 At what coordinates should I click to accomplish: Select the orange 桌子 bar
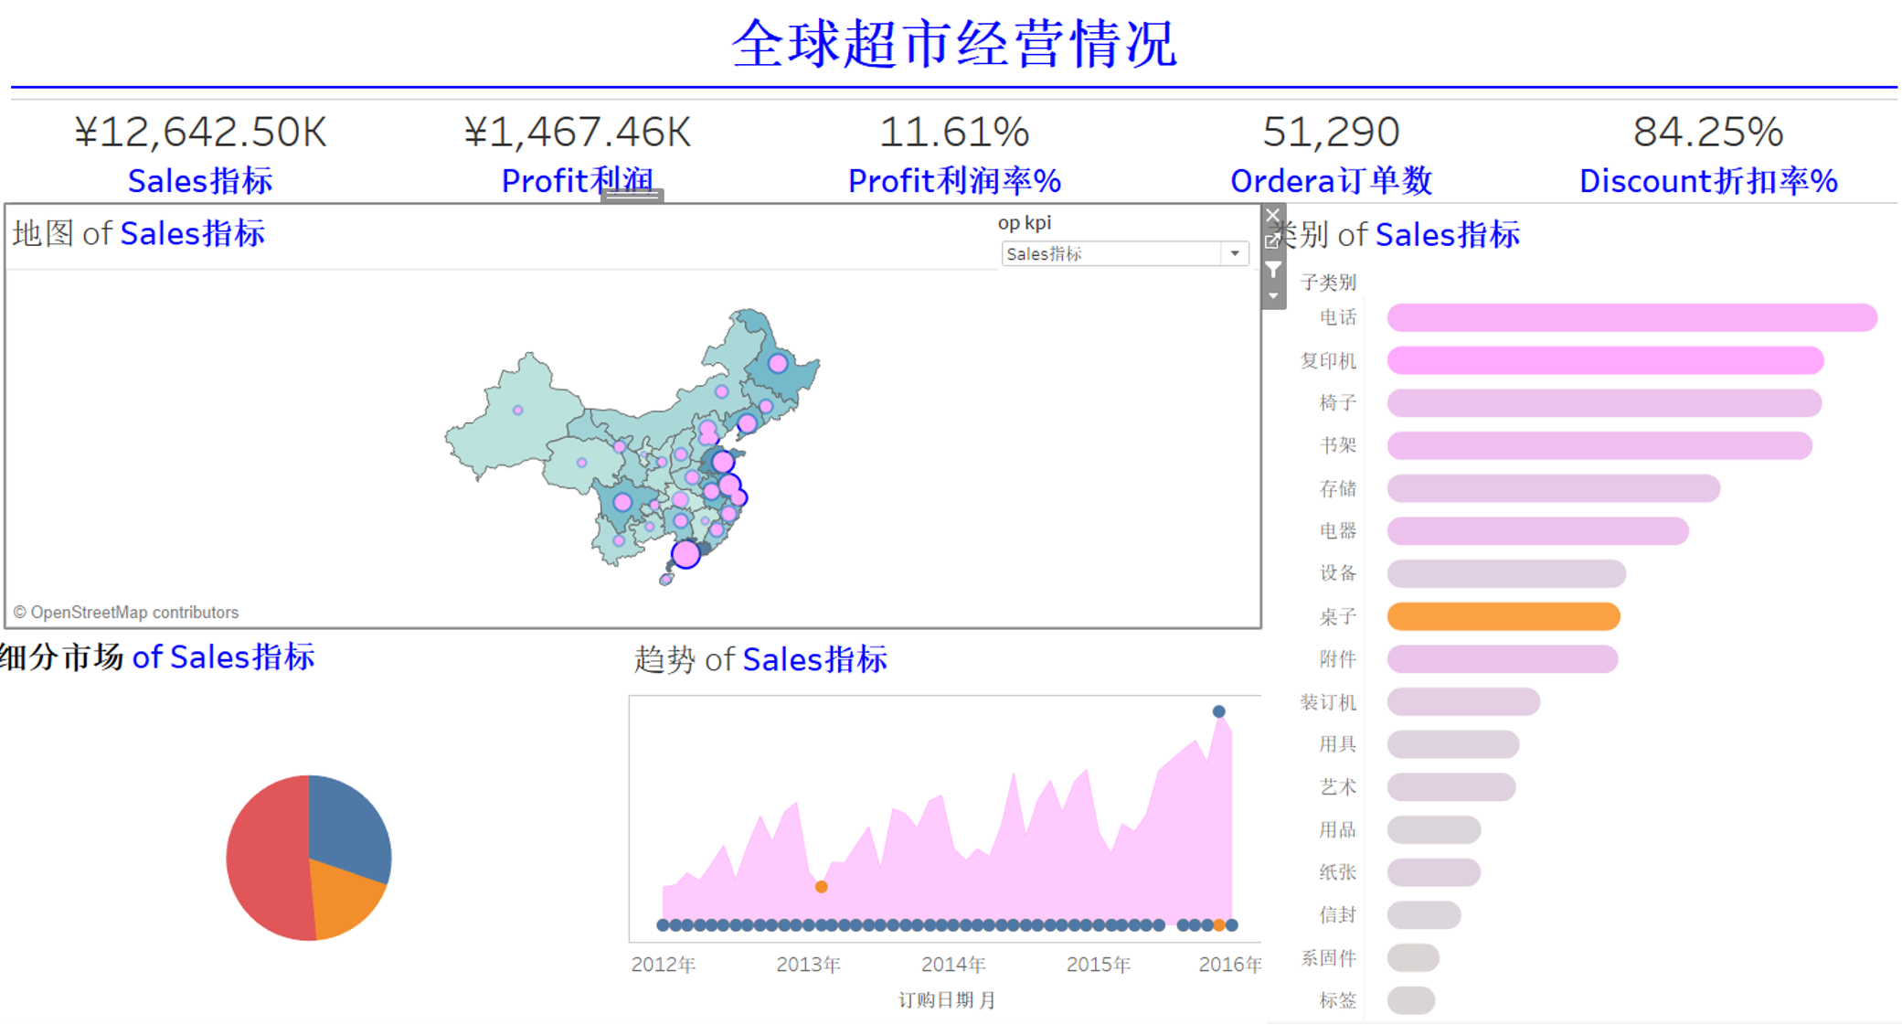point(1503,616)
